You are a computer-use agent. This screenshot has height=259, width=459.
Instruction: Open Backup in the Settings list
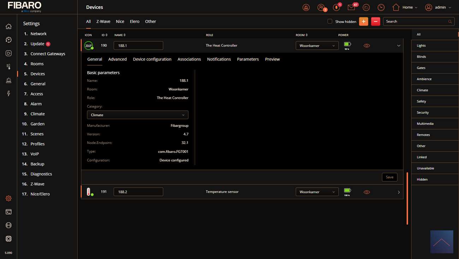(37, 164)
